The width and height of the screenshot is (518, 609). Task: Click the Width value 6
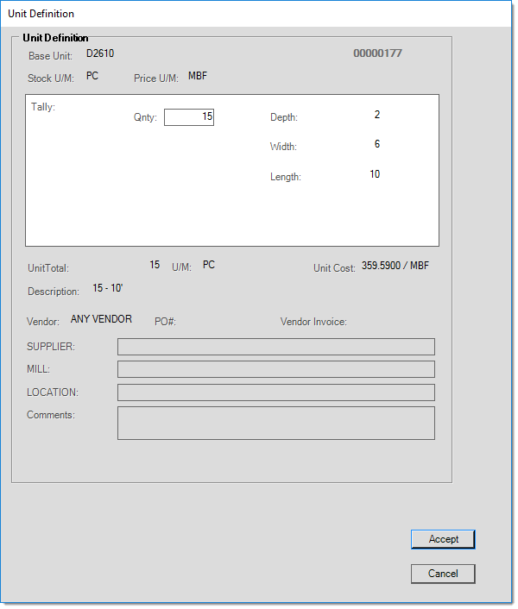tap(377, 144)
